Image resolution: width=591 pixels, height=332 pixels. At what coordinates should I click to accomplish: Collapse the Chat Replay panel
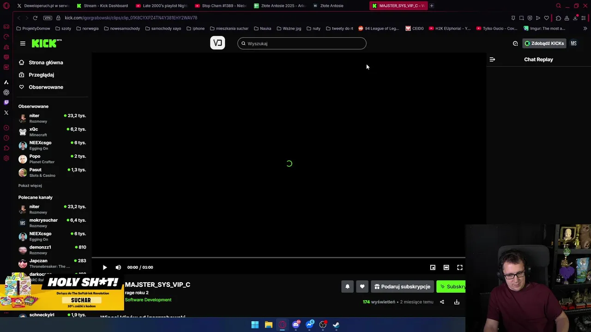pos(492,59)
